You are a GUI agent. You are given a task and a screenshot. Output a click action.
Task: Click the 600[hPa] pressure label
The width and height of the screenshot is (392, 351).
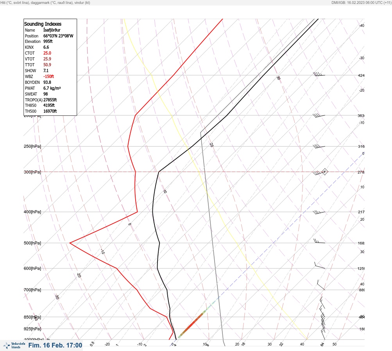pyautogui.click(x=32, y=269)
